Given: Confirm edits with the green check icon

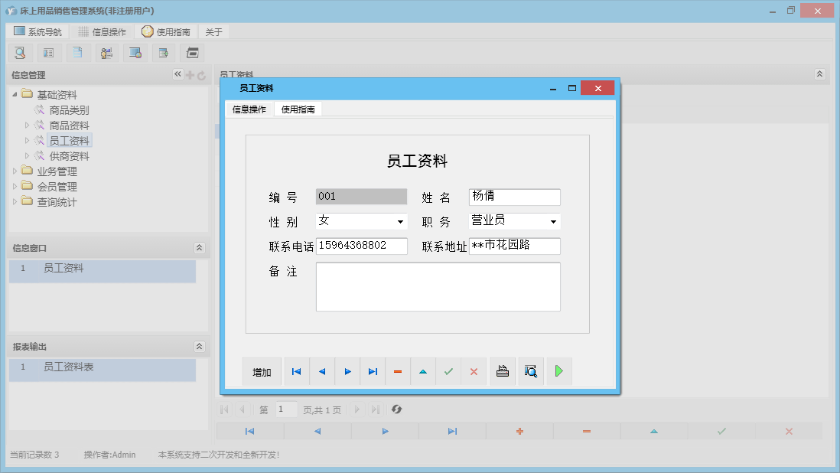Looking at the screenshot, I should click(448, 371).
